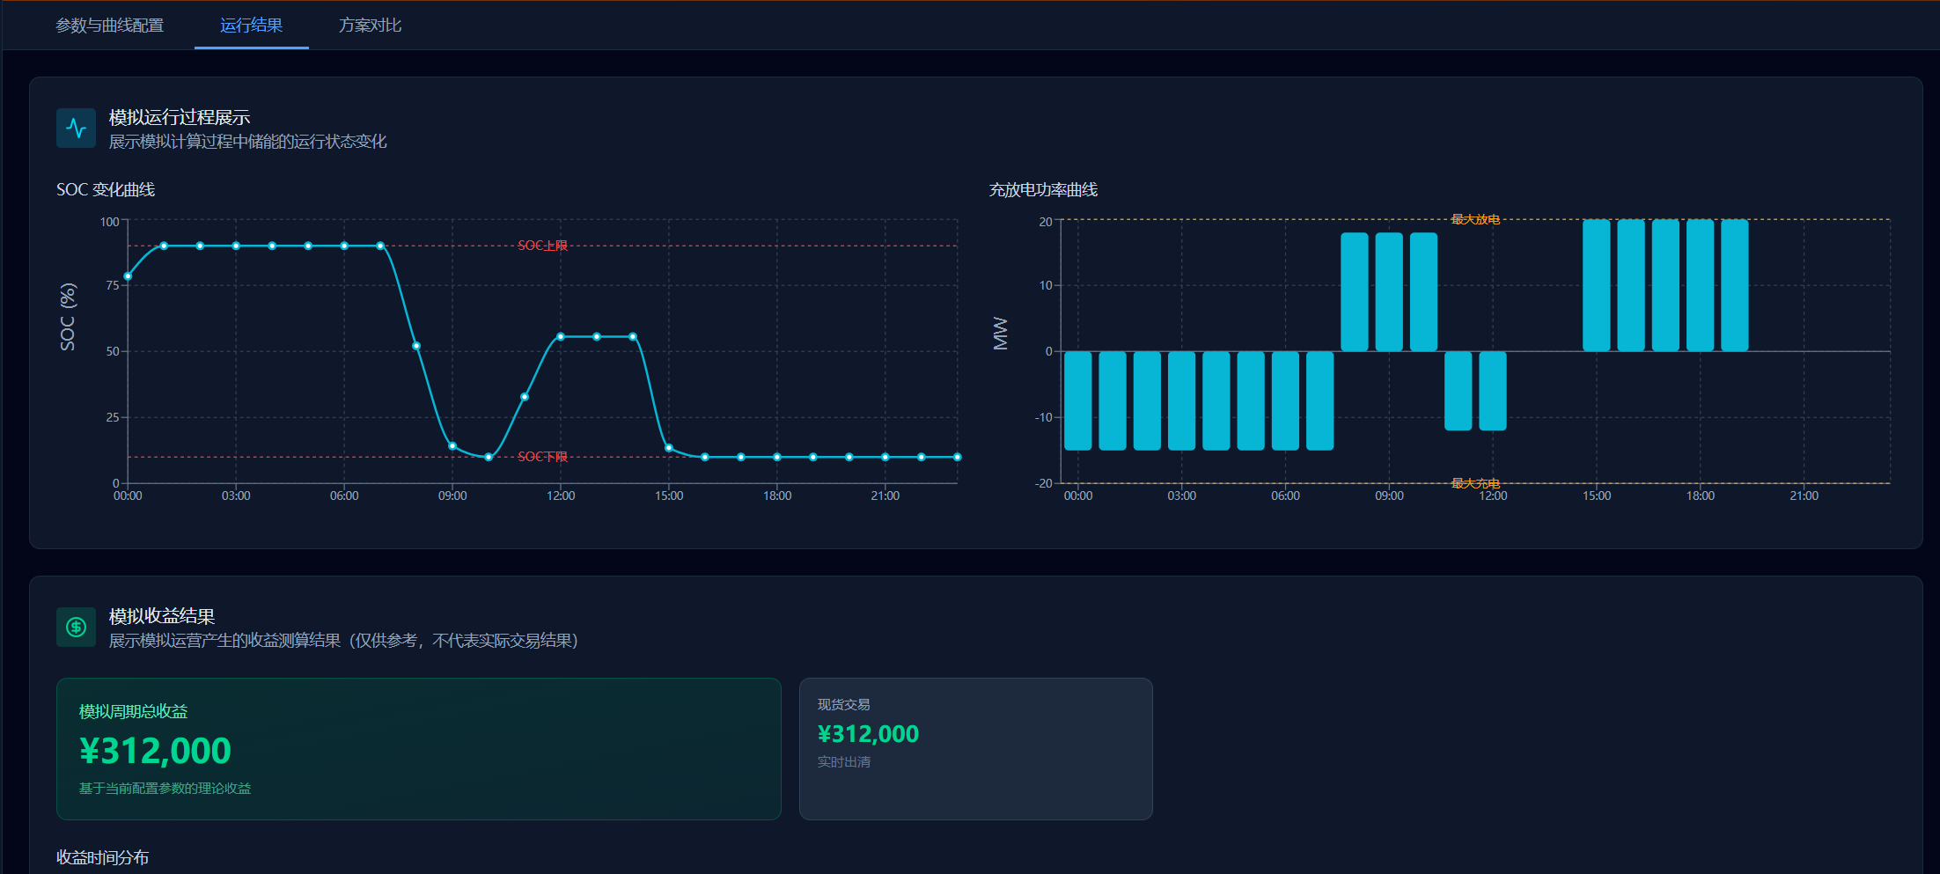Click the SOC下限 limit line label
1940x874 pixels.
point(542,457)
